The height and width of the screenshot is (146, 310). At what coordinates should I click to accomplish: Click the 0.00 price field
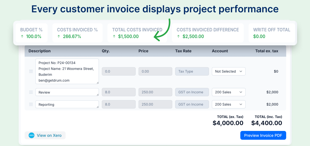155,71
